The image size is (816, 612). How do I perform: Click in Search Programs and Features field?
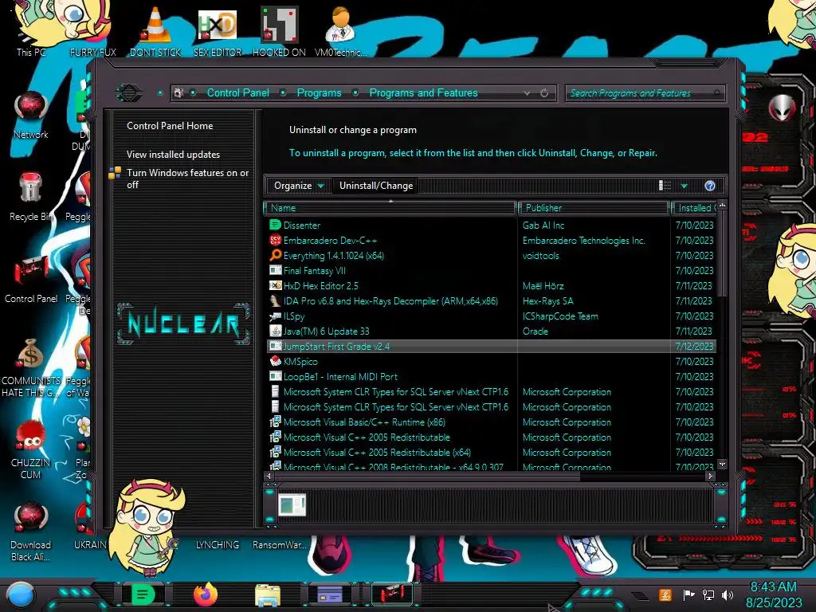[x=644, y=93]
